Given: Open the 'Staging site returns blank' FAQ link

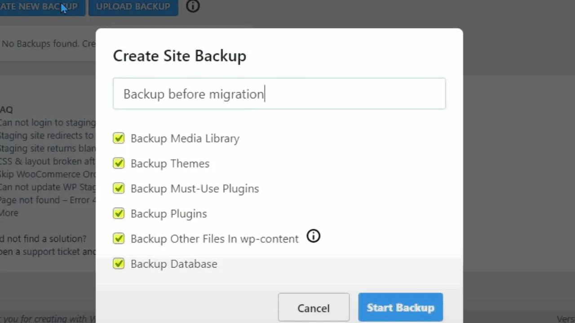Looking at the screenshot, I should [x=48, y=148].
